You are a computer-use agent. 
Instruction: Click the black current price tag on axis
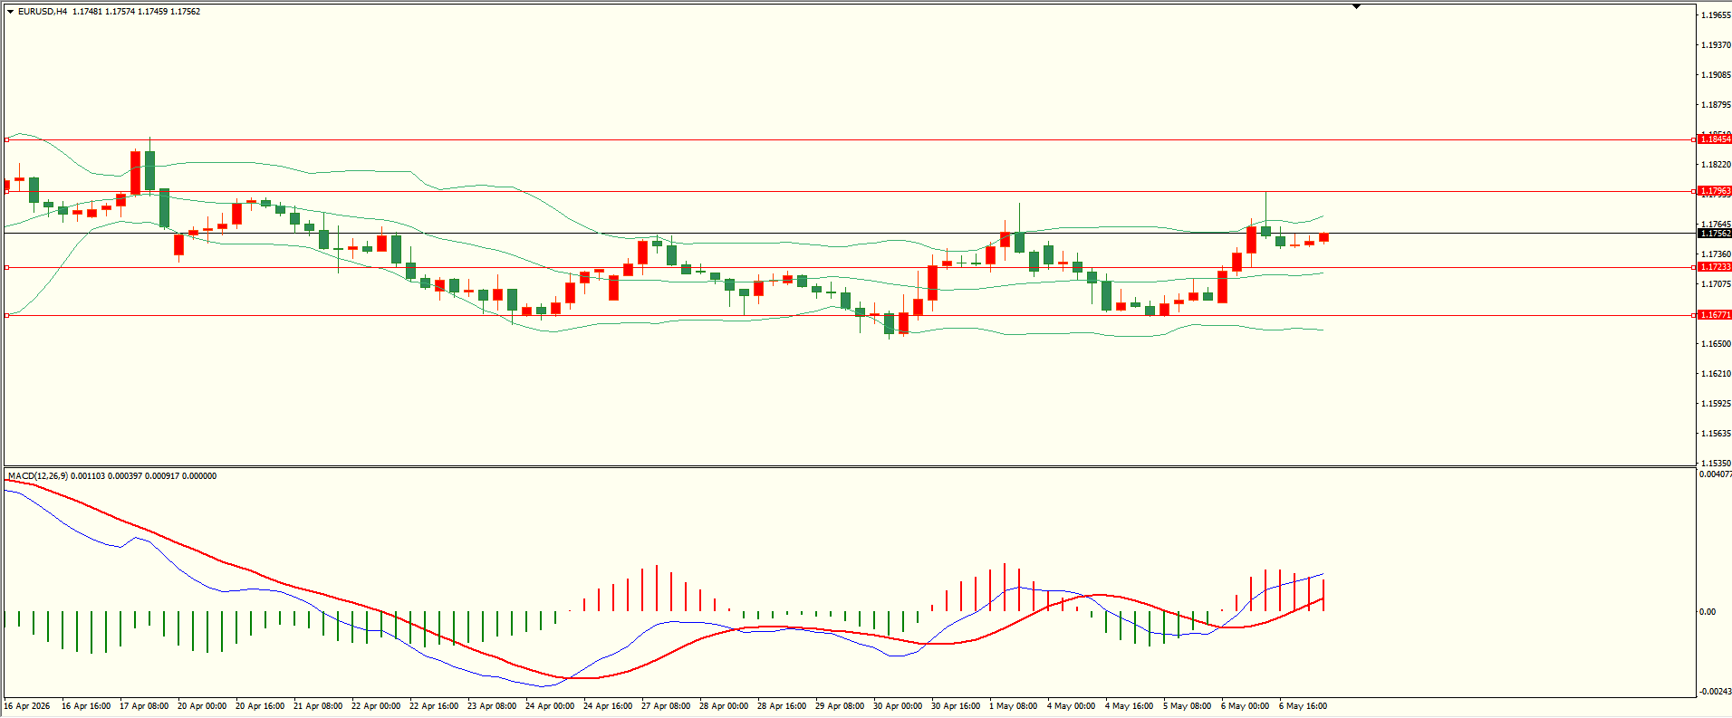pyautogui.click(x=1715, y=234)
